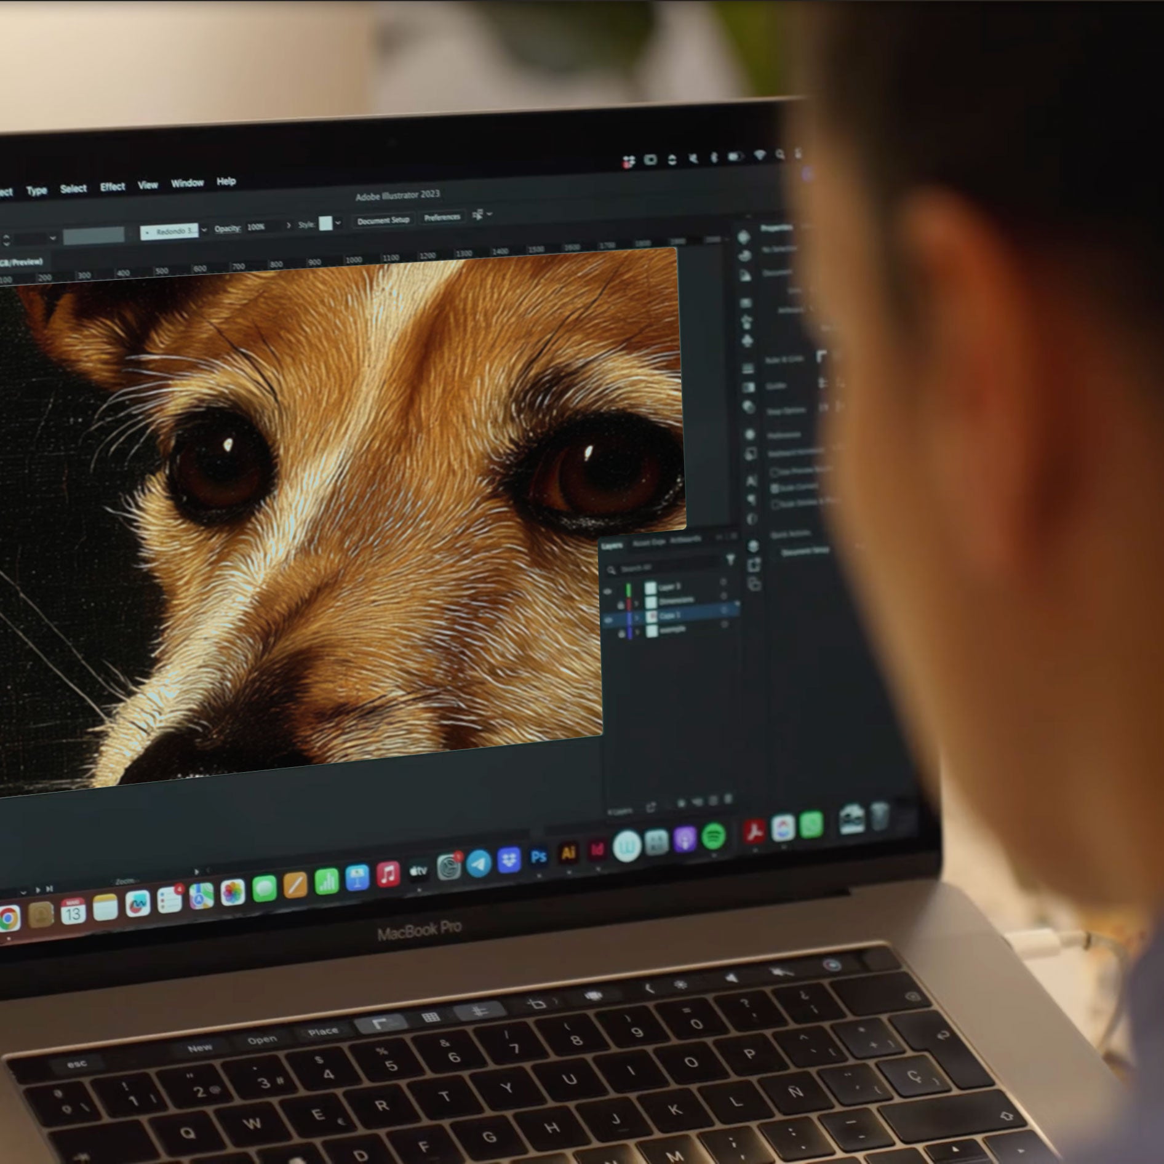Unlock the Dimensions layer

(621, 605)
